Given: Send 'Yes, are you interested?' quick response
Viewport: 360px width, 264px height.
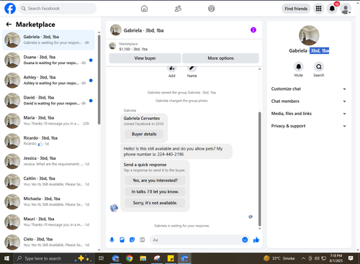Looking at the screenshot, I should point(155,181).
